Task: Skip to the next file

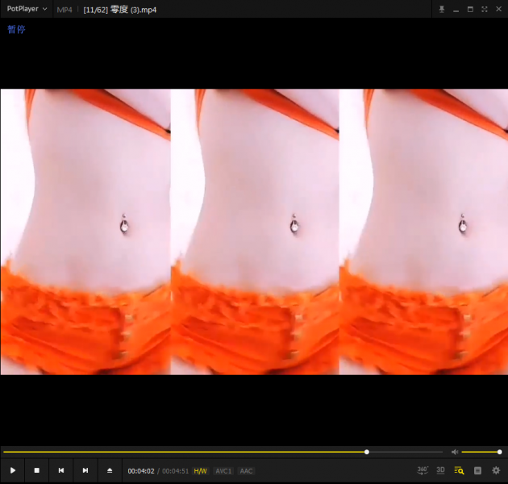Action: coord(85,470)
